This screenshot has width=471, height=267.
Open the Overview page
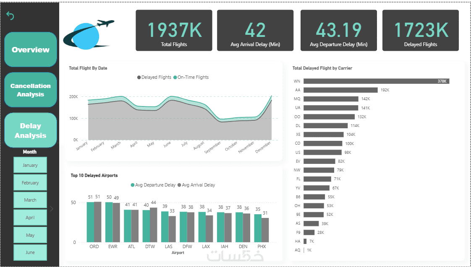pos(31,49)
